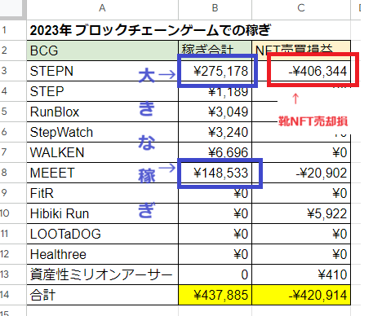Click Hibiki Run NFT value ¥5,922

coord(301,213)
